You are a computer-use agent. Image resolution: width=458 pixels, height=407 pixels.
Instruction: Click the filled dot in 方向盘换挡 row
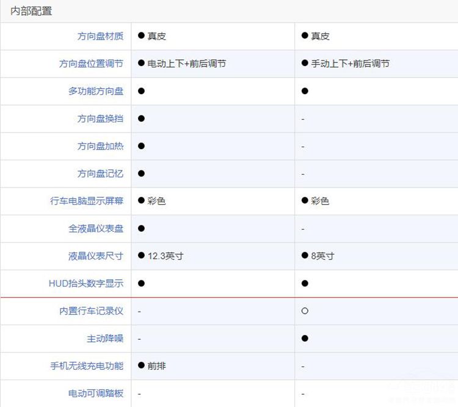(141, 119)
